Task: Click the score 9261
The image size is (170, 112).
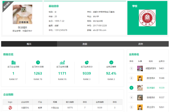Action: point(161,107)
